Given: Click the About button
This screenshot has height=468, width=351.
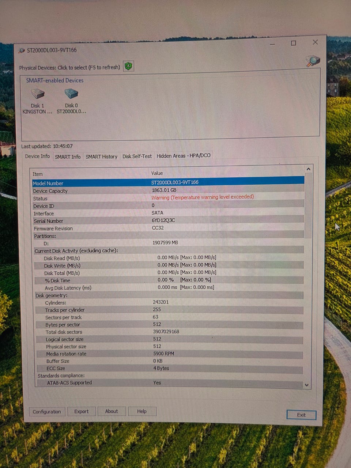Looking at the screenshot, I should click(x=112, y=411).
